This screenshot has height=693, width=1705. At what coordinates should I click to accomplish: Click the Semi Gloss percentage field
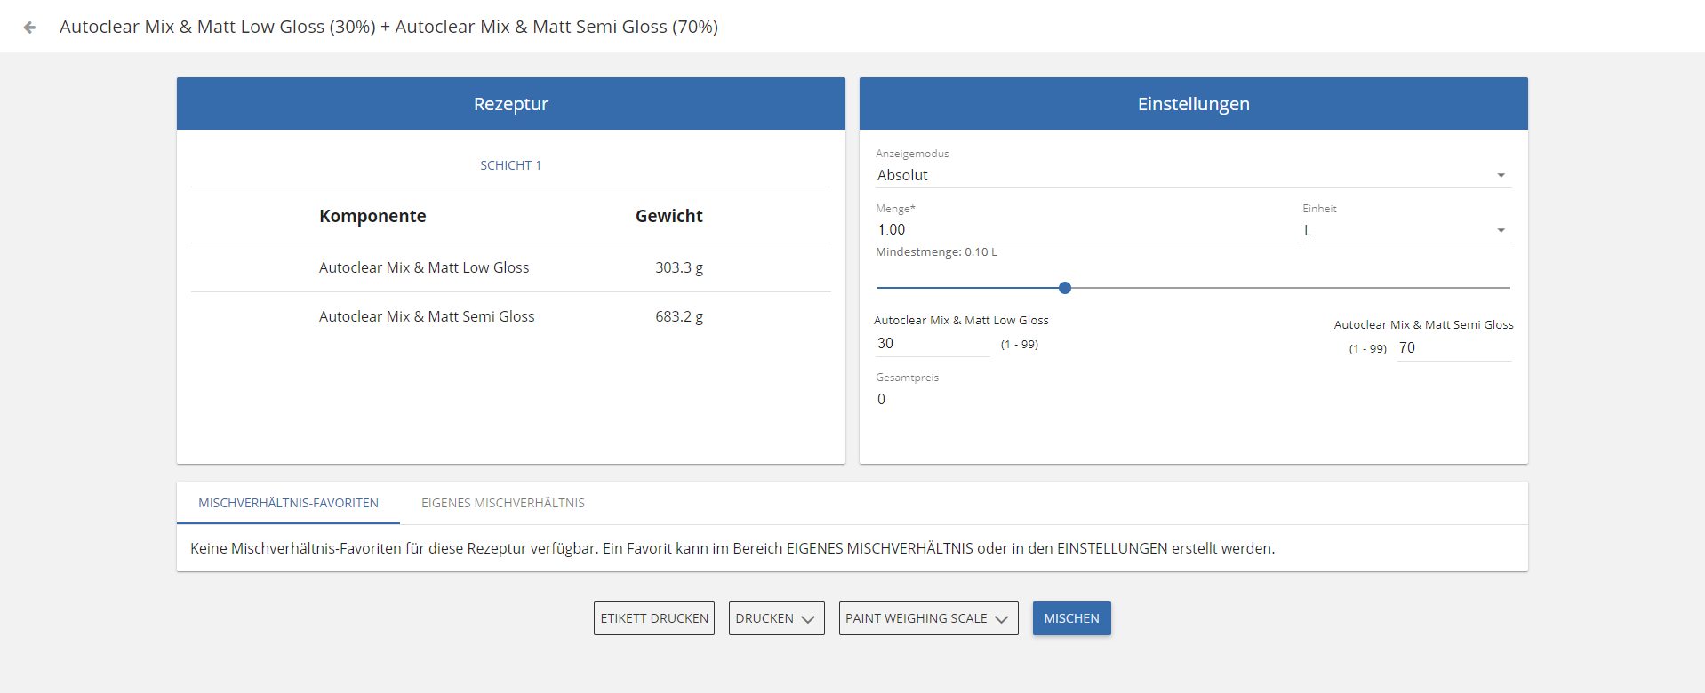click(x=1453, y=347)
